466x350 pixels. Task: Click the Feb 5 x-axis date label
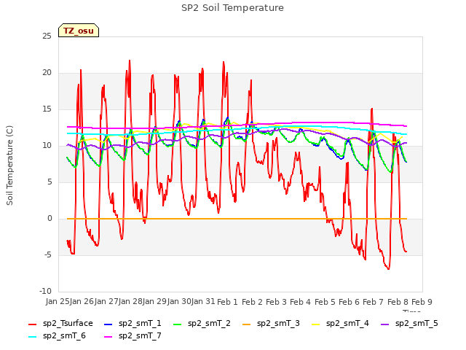pos(325,302)
